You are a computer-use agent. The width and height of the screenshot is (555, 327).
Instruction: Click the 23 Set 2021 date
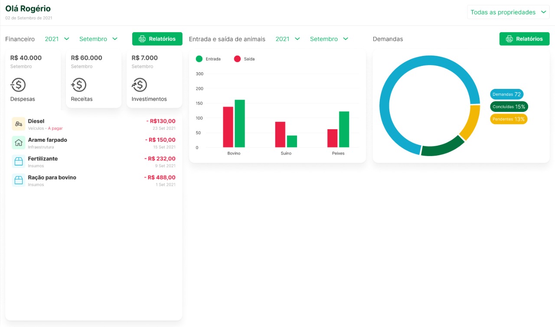click(x=164, y=128)
